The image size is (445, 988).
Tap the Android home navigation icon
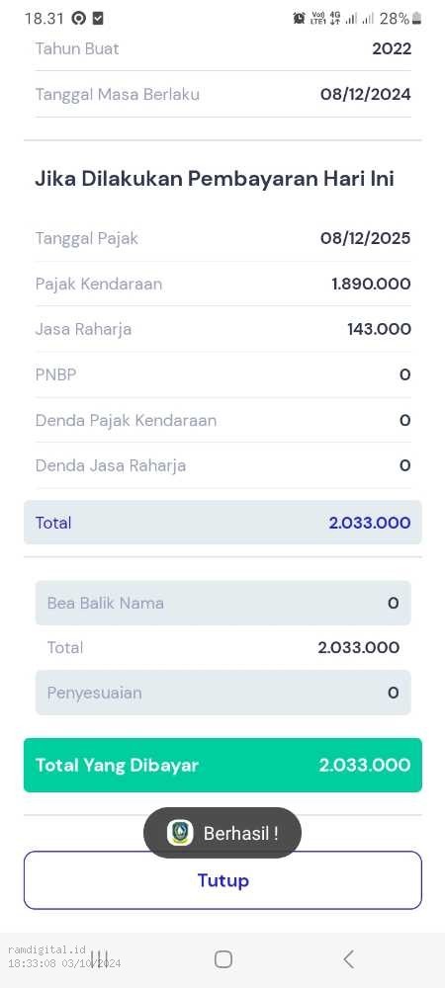223,959
